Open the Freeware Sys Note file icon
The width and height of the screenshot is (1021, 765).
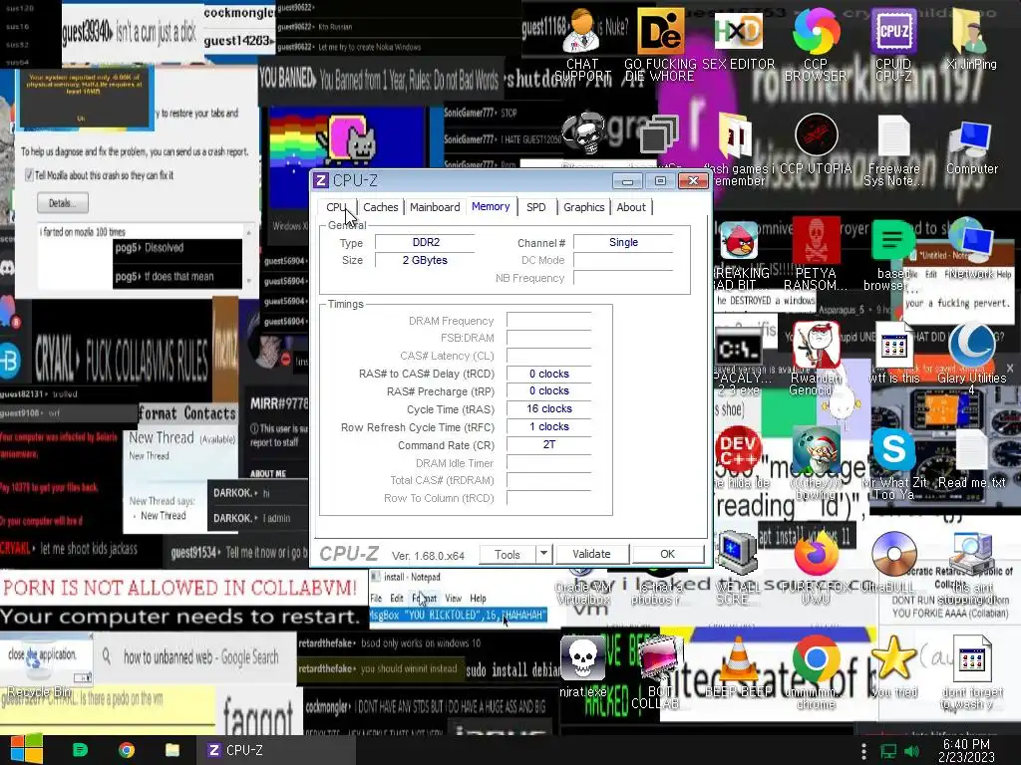point(893,135)
